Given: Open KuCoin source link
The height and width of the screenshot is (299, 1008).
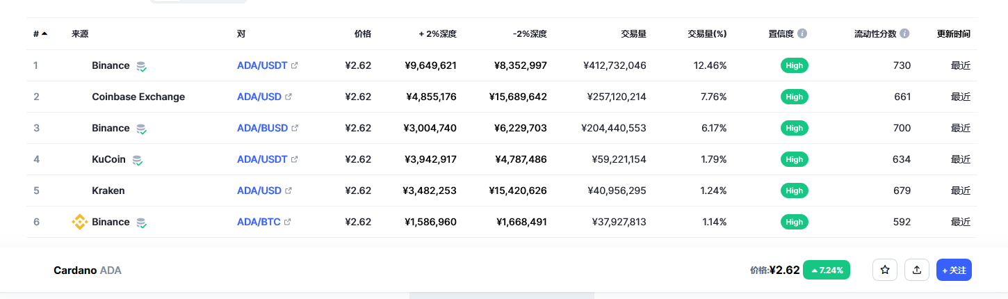Looking at the screenshot, I should 108,159.
